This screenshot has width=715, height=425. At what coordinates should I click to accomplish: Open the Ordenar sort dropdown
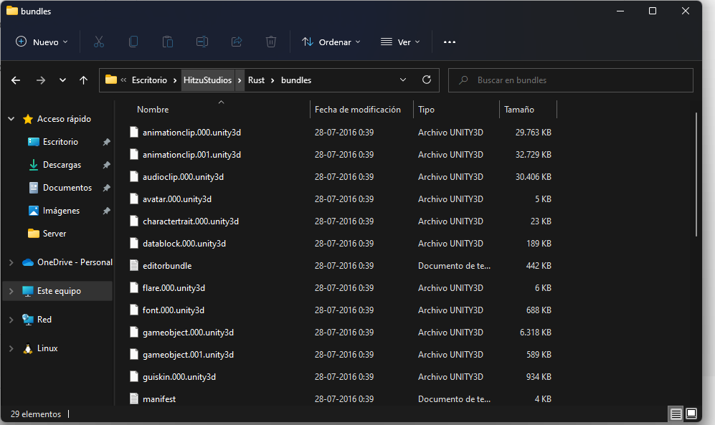tap(331, 42)
